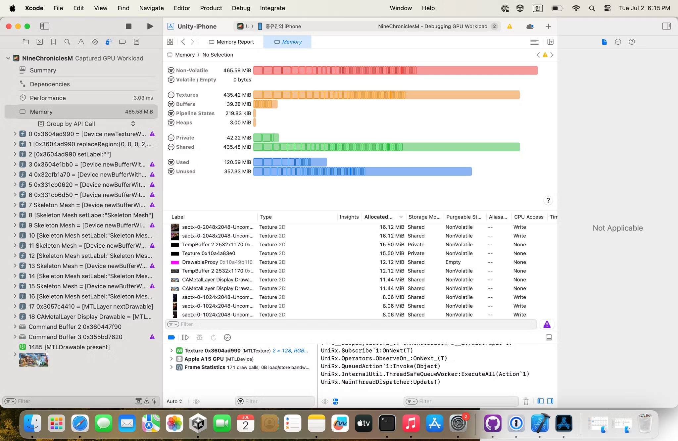Open the Issue navigator warning icon

81,42
